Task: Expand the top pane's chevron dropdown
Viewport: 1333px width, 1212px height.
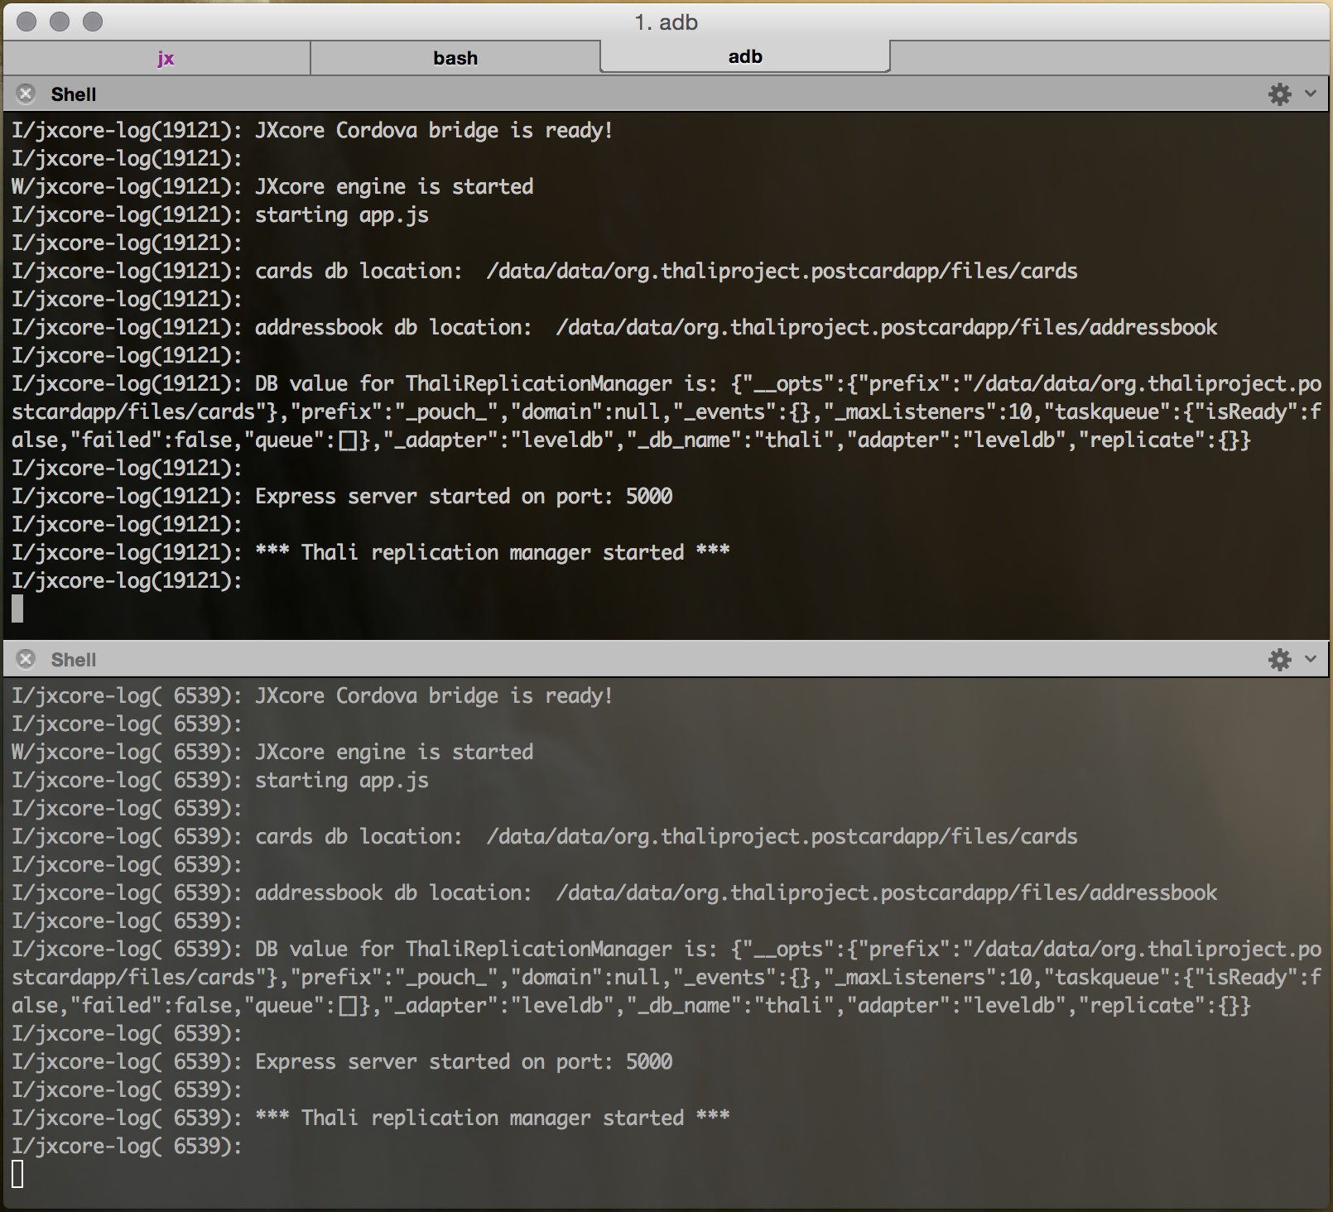Action: click(1311, 94)
